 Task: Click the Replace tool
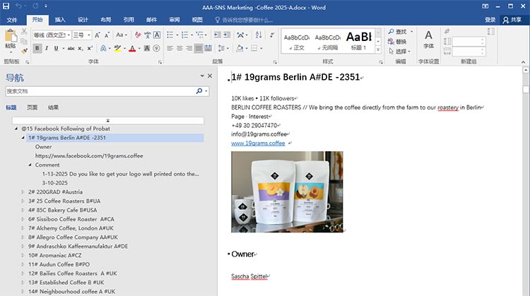tap(397, 42)
